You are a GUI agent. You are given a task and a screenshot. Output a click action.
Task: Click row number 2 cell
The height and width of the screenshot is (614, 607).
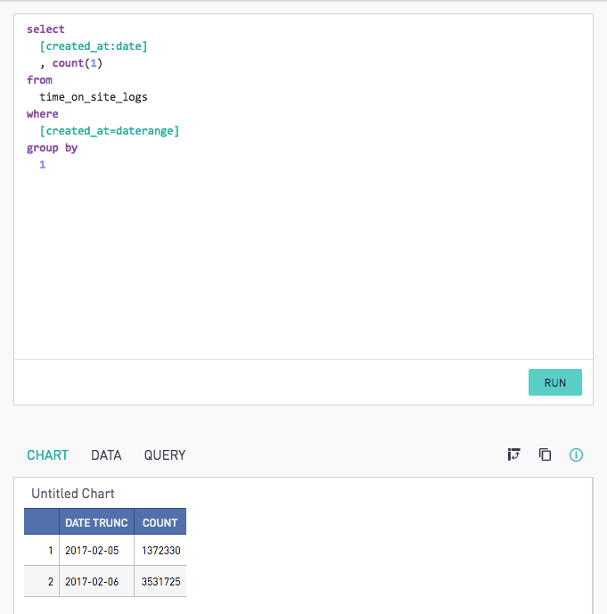click(x=42, y=582)
